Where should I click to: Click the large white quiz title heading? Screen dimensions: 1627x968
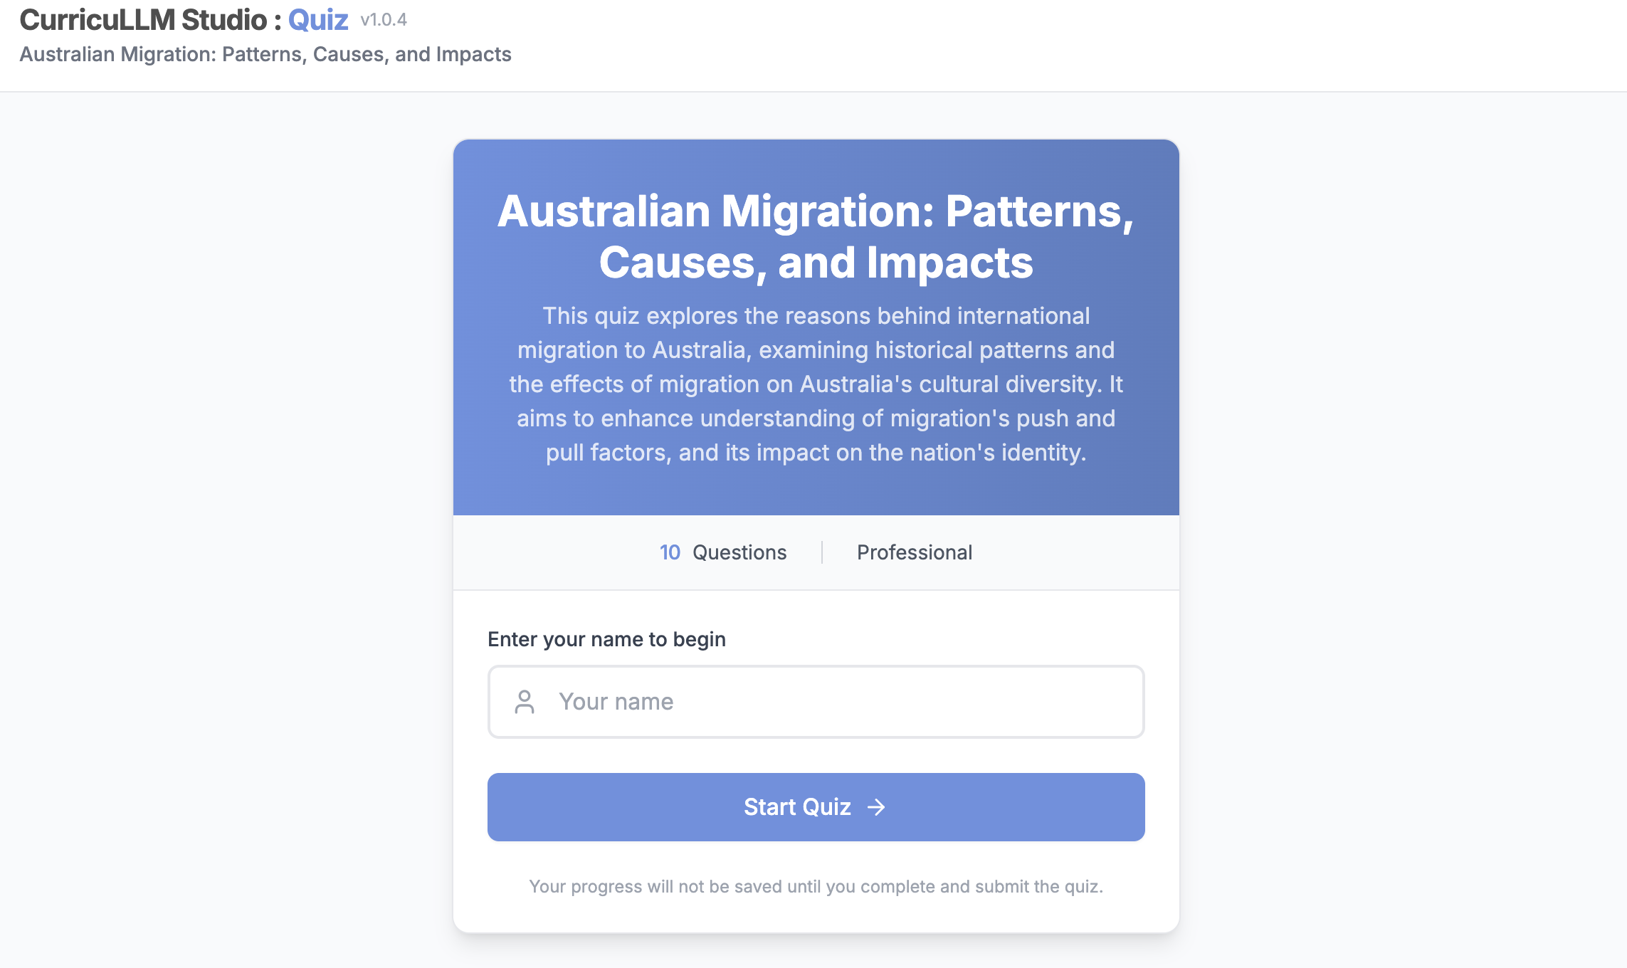[x=816, y=211]
